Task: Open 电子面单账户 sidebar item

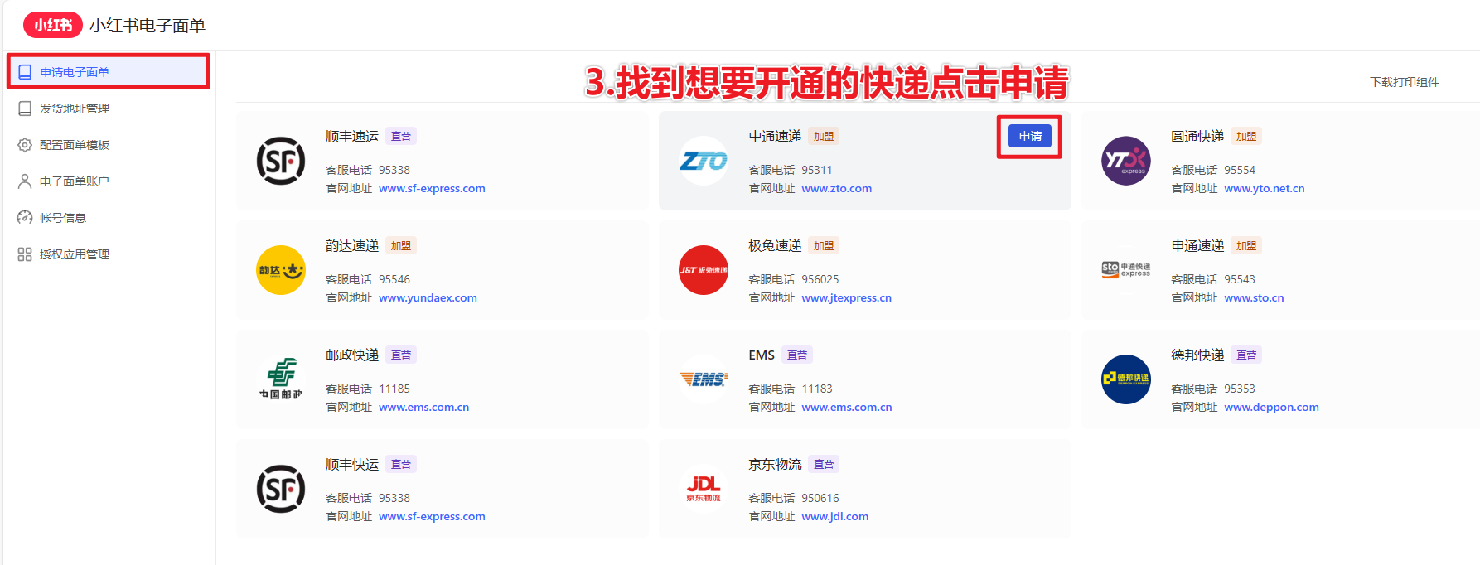Action: [x=75, y=181]
